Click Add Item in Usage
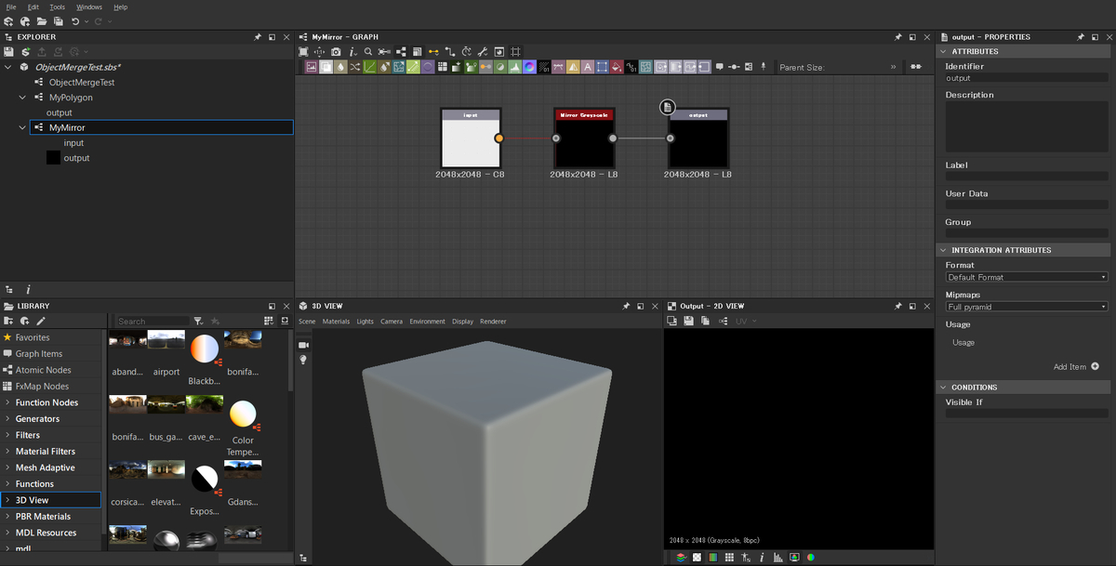 tap(1076, 366)
